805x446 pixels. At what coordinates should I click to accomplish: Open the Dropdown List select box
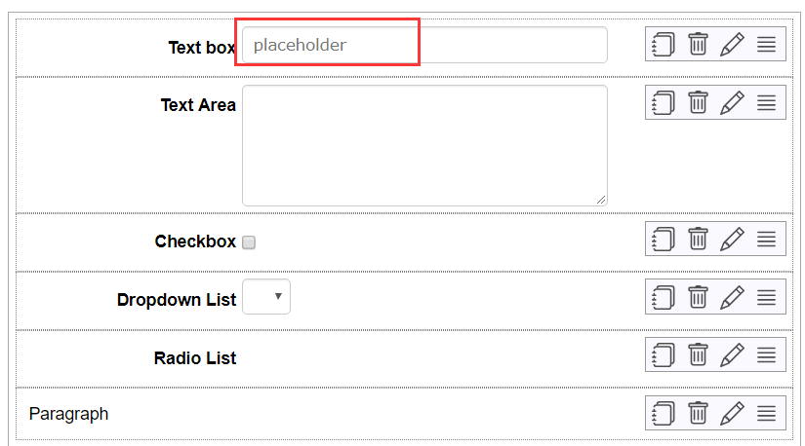tap(266, 296)
